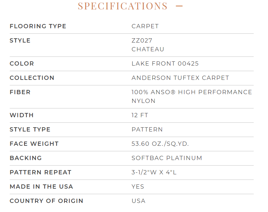Click the Collection row label
268x212 pixels.
(x=32, y=78)
